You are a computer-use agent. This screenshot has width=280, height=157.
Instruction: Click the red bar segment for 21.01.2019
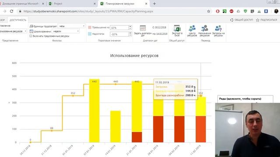point(137,137)
